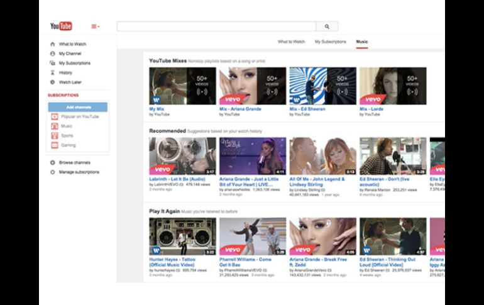Click the History hourglass icon
484x305 pixels.
pyautogui.click(x=52, y=73)
